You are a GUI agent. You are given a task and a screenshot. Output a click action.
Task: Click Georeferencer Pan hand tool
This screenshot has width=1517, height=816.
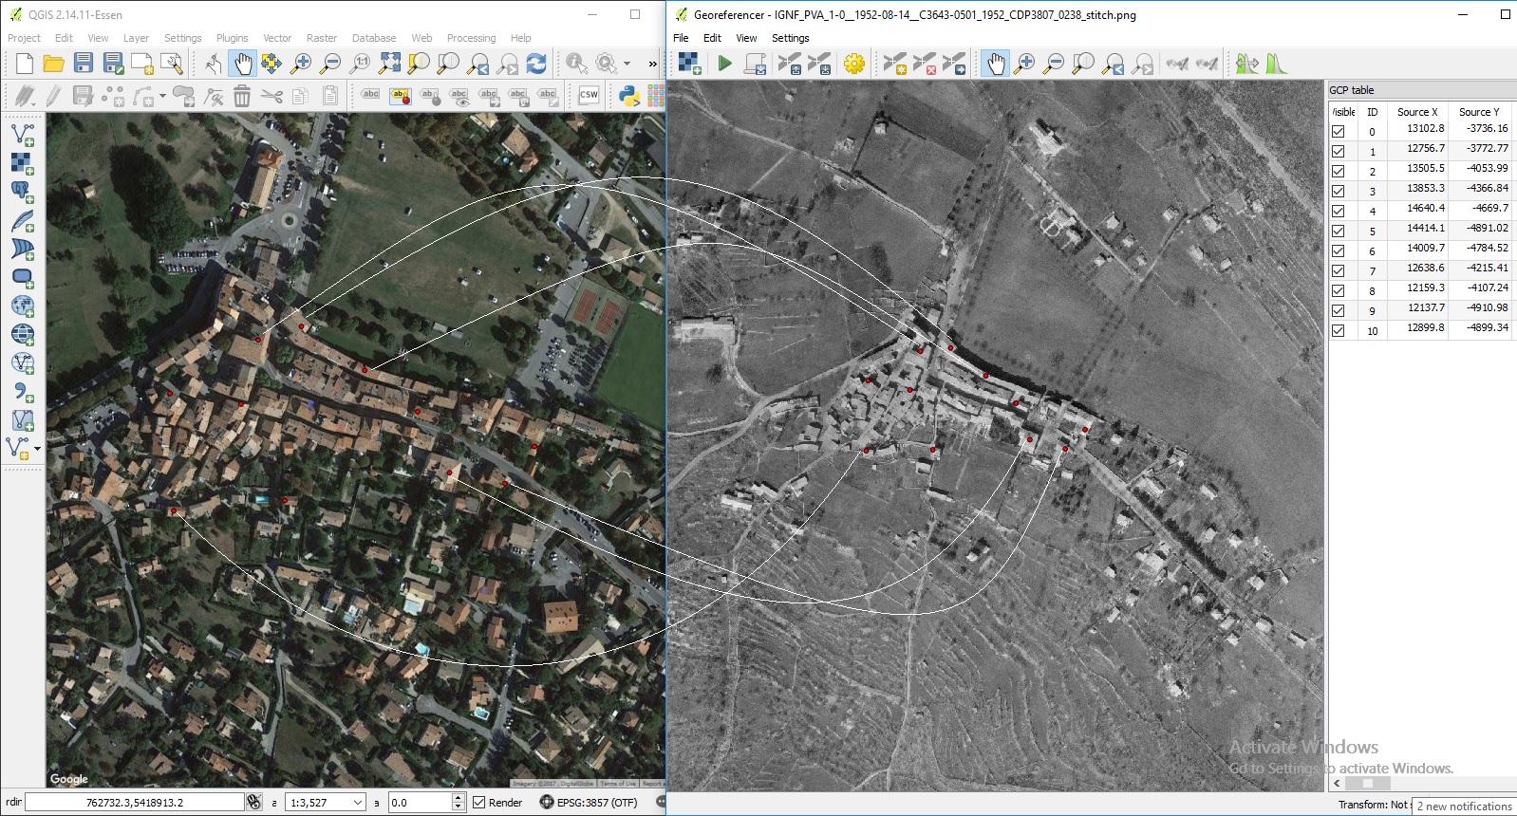click(995, 64)
